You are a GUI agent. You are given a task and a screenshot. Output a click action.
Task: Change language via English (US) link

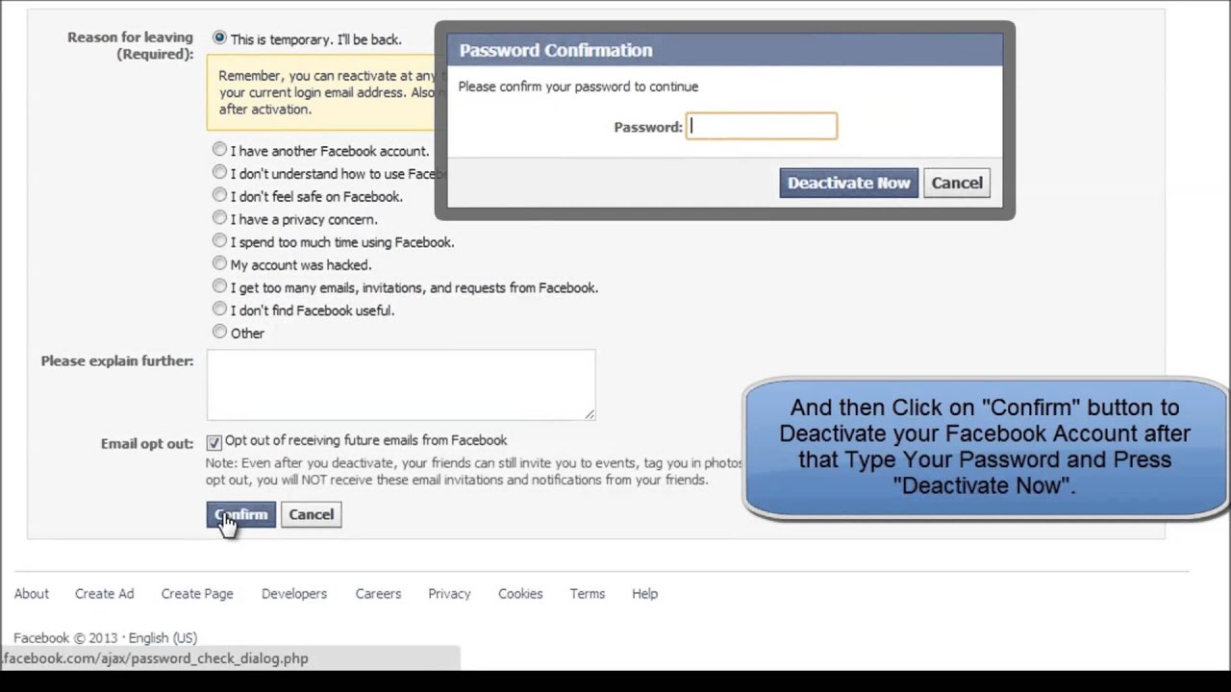point(163,638)
